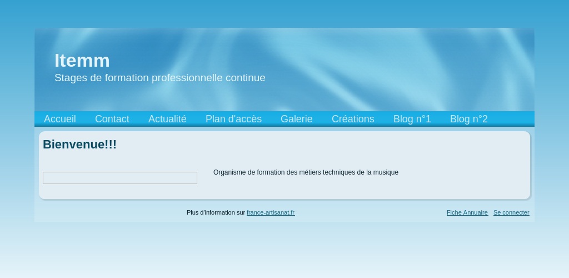569x278 pixels.
Task: Follow the france-artisanat.fr link
Action: pos(271,213)
